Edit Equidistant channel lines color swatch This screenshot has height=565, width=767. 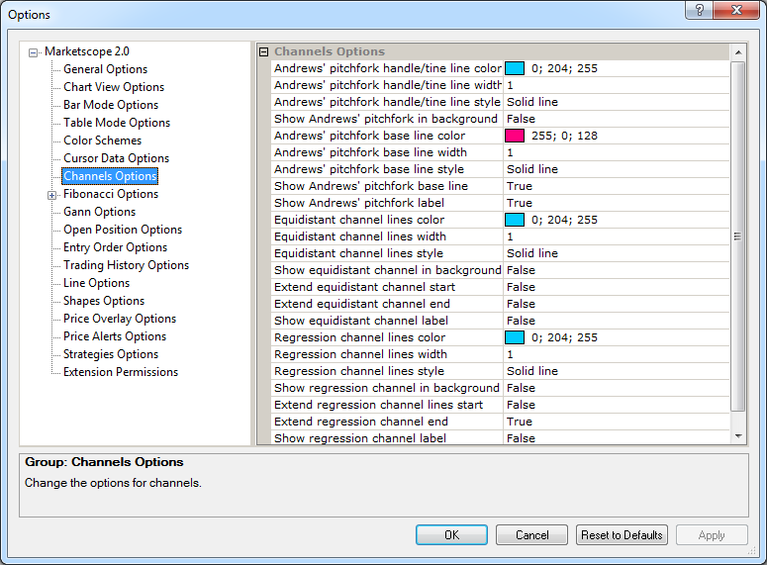(x=514, y=220)
